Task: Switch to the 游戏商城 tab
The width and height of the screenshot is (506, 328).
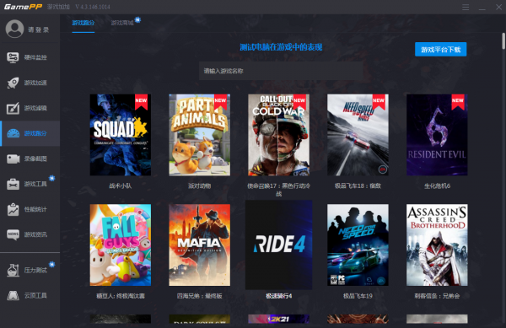Action: point(122,23)
